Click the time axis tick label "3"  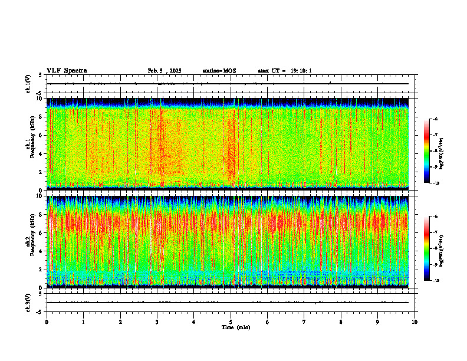coord(157,322)
